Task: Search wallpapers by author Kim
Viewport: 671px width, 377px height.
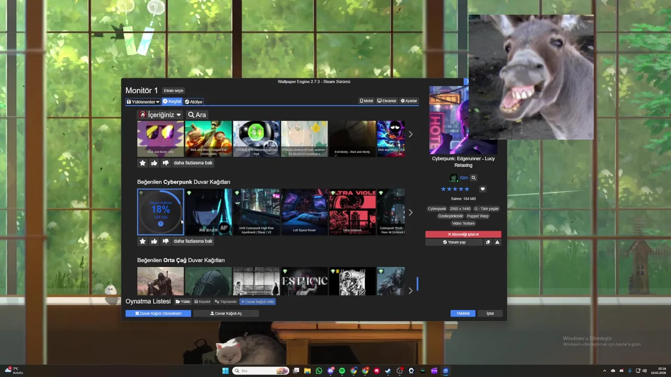Action: tap(473, 178)
